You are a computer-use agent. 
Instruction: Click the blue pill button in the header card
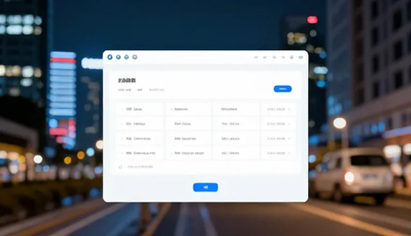[x=283, y=89]
